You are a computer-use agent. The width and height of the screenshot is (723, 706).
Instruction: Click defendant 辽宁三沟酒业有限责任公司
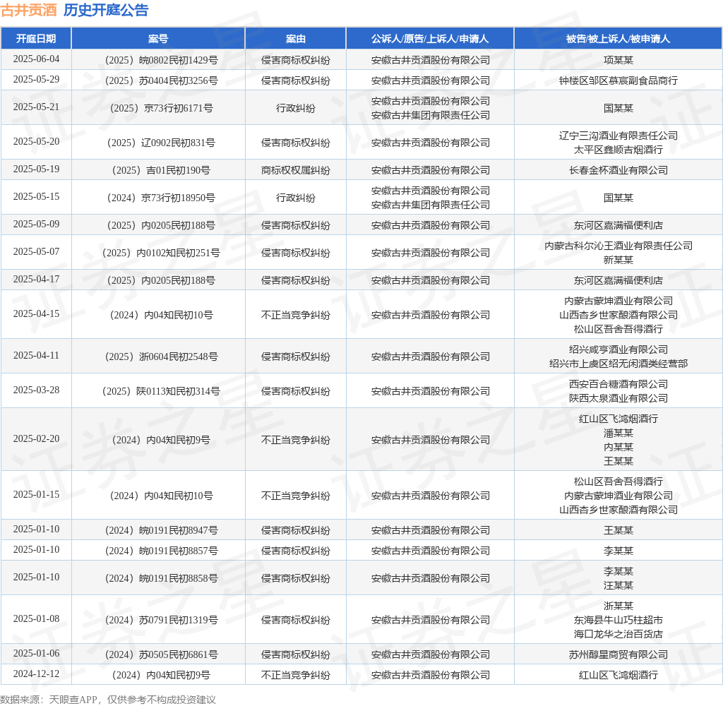point(619,136)
